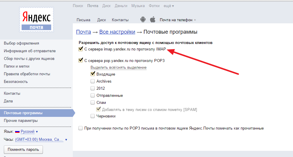Open "Выбор оформления" in the sidebar

tap(22, 43)
